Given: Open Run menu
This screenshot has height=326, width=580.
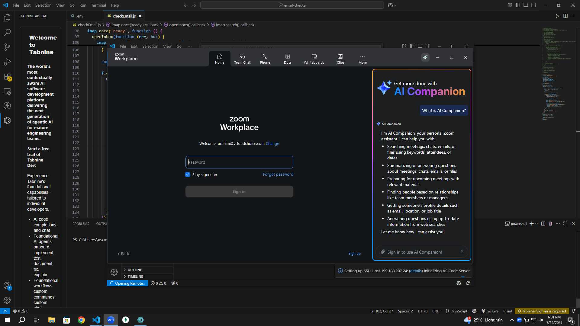Looking at the screenshot, I should tap(83, 5).
